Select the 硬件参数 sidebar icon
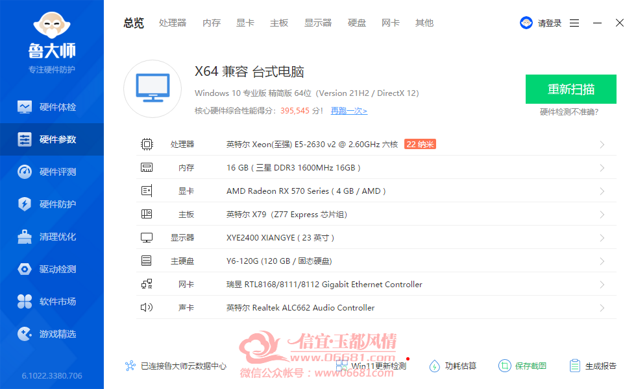The width and height of the screenshot is (636, 389). point(25,139)
